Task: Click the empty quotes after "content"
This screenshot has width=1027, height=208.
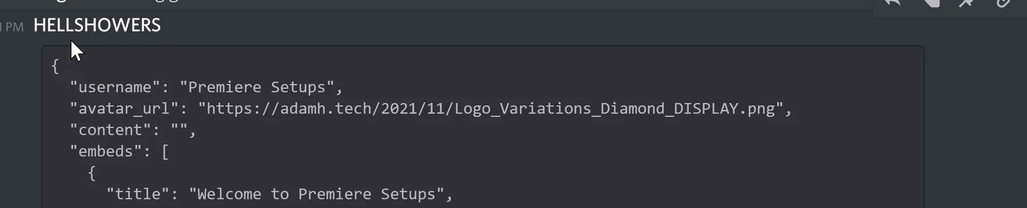Action: point(179,130)
